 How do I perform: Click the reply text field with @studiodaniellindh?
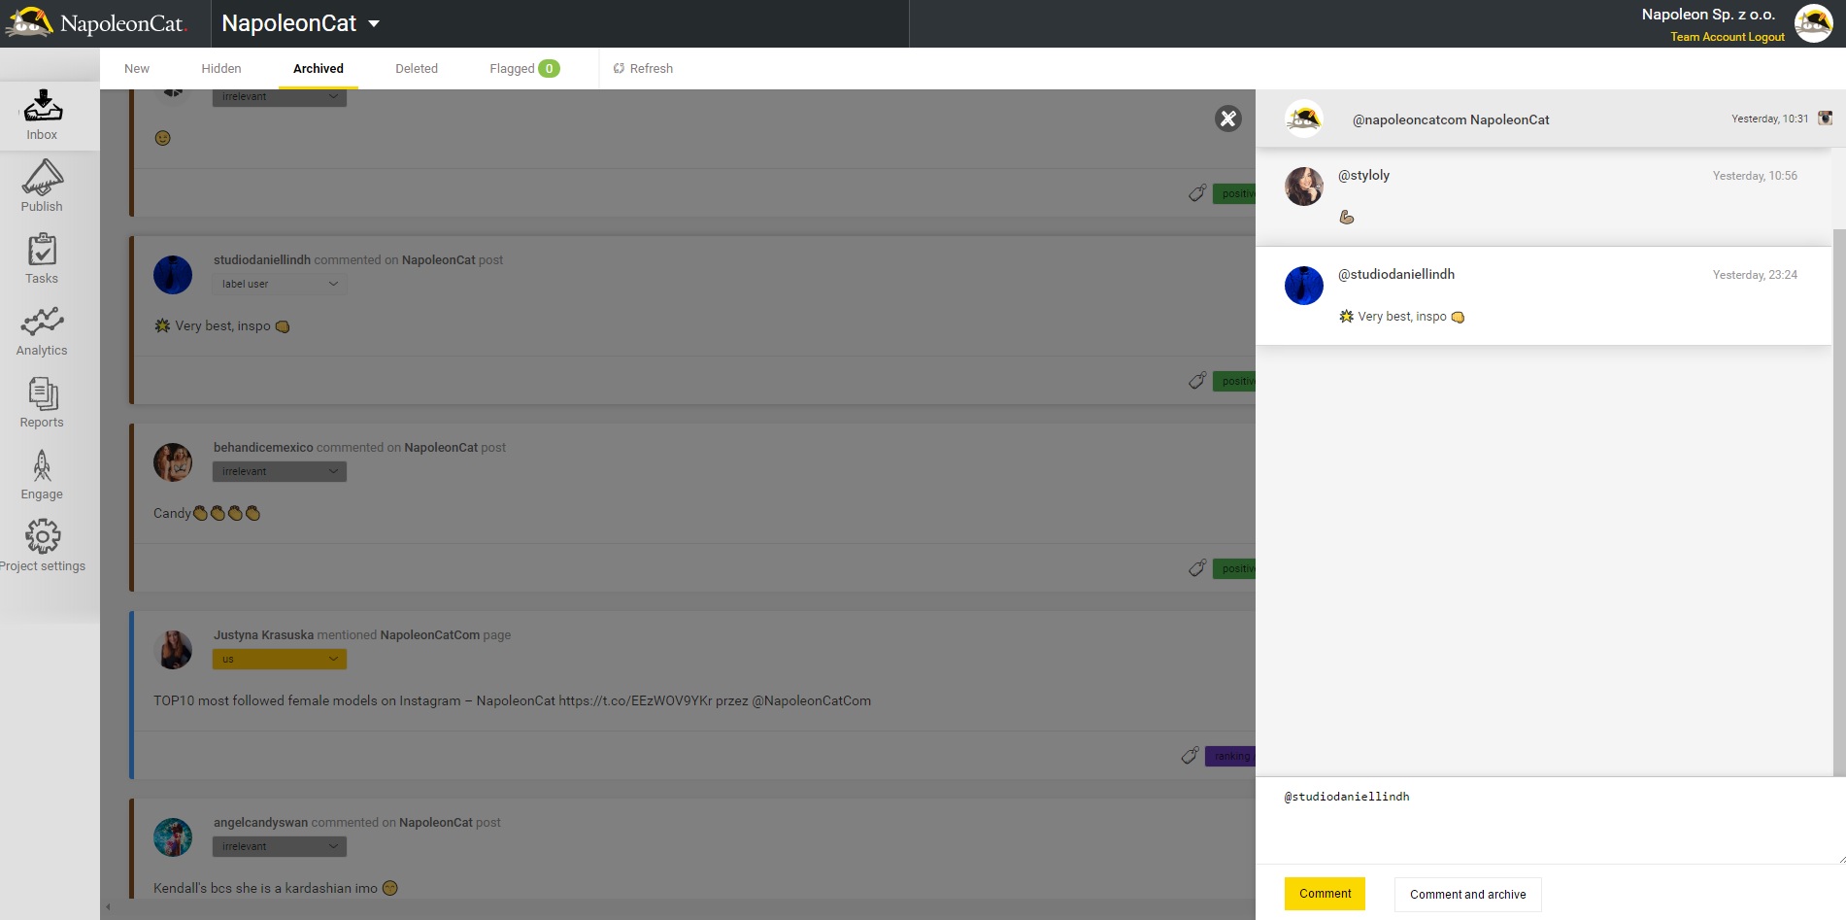click(1551, 821)
